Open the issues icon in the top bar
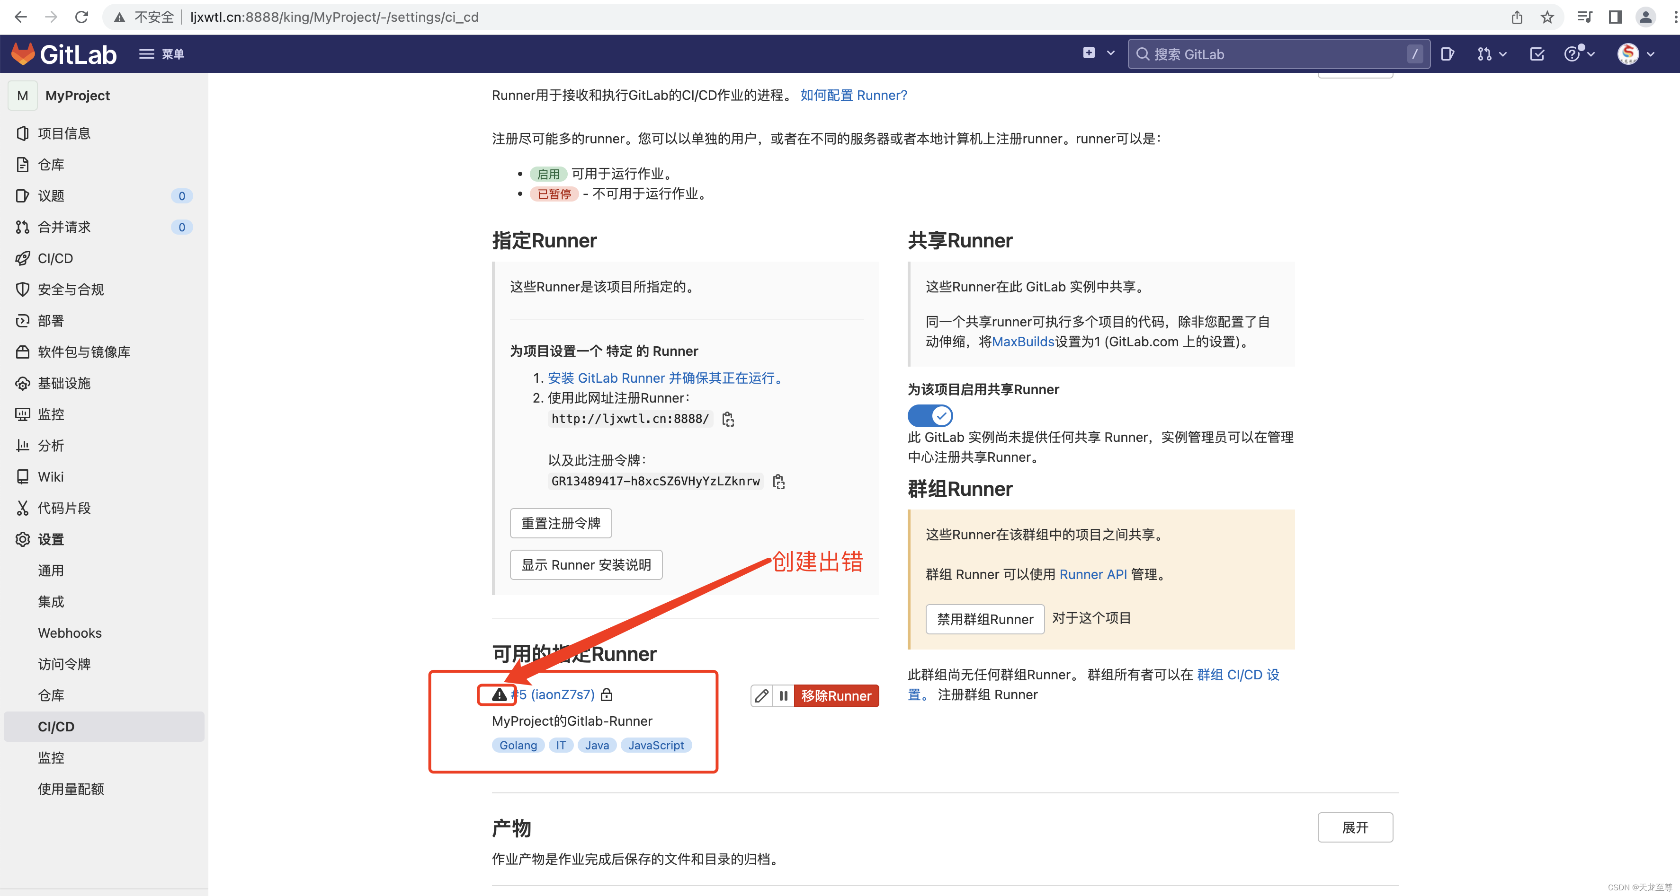Image resolution: width=1680 pixels, height=896 pixels. (x=1448, y=54)
